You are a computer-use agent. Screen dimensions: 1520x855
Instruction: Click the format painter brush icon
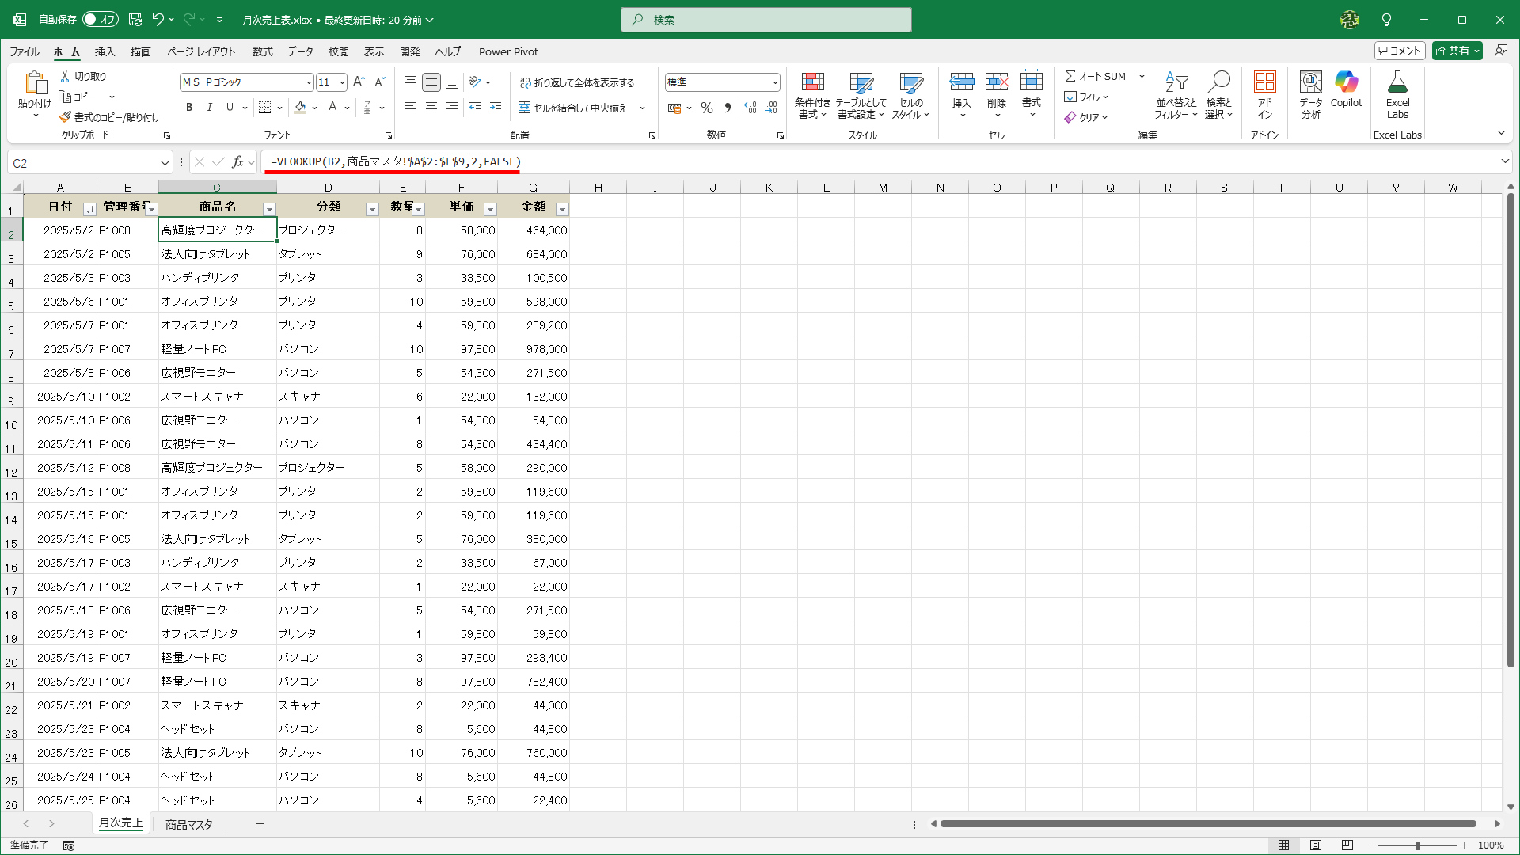tap(65, 117)
